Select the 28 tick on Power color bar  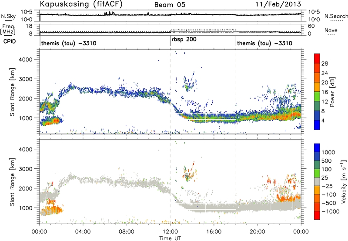[x=325, y=64]
